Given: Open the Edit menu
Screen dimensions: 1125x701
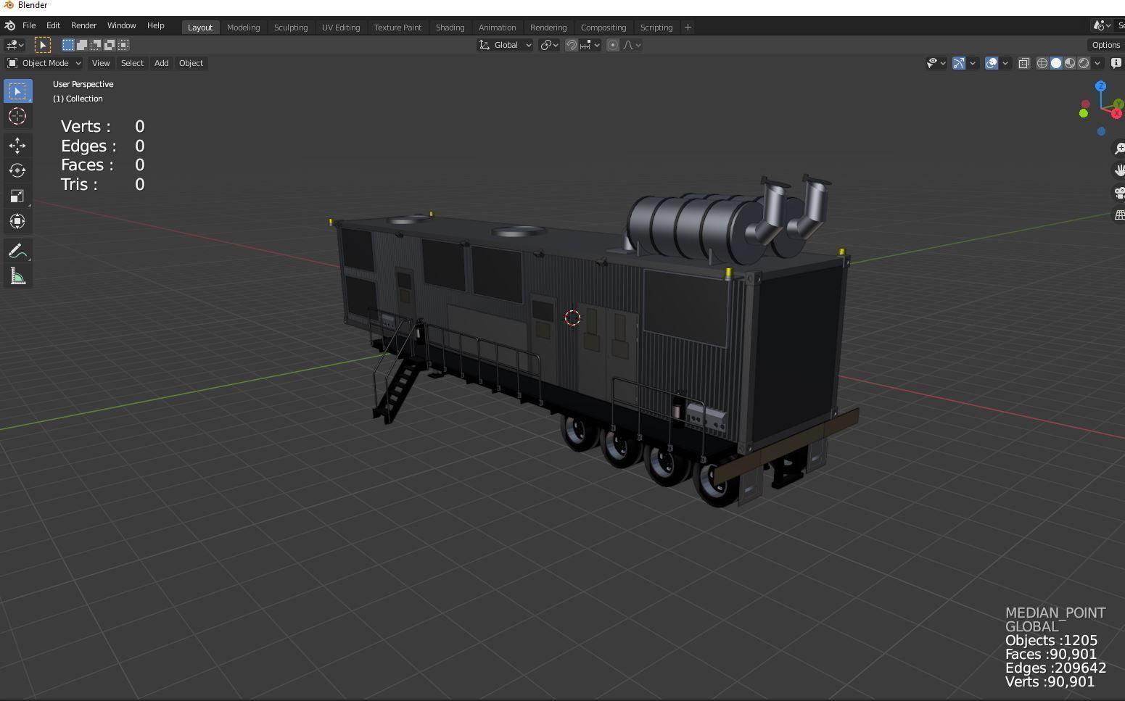Looking at the screenshot, I should pyautogui.click(x=53, y=25).
